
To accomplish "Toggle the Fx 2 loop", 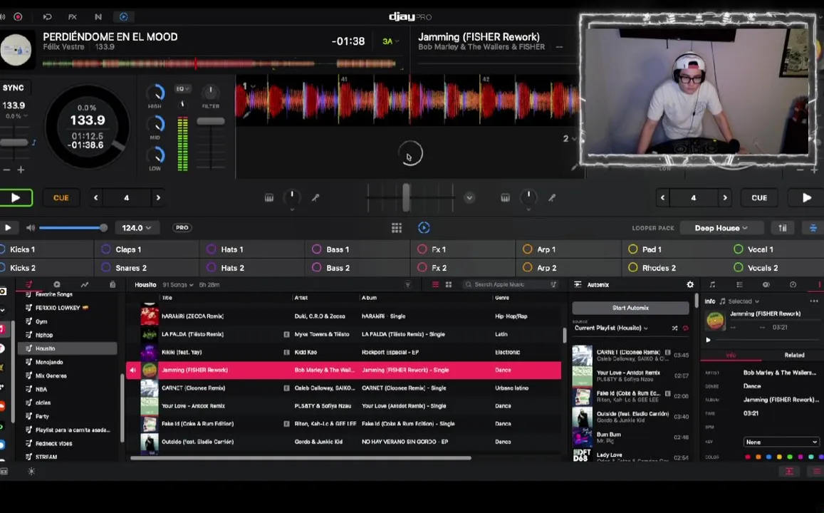I will [x=463, y=267].
